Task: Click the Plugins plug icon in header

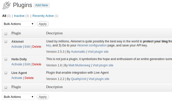Action: [7, 5]
